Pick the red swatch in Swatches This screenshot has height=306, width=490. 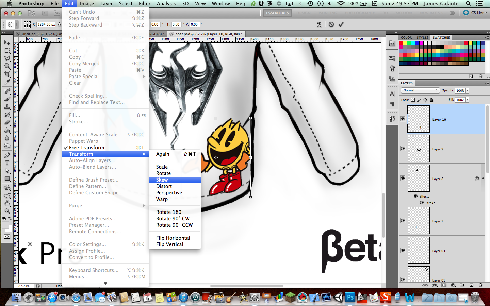401,43
